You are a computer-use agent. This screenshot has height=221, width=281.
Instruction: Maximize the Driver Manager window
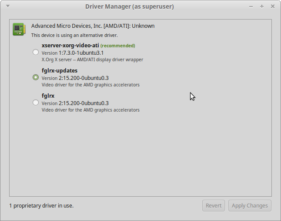coord(262,7)
